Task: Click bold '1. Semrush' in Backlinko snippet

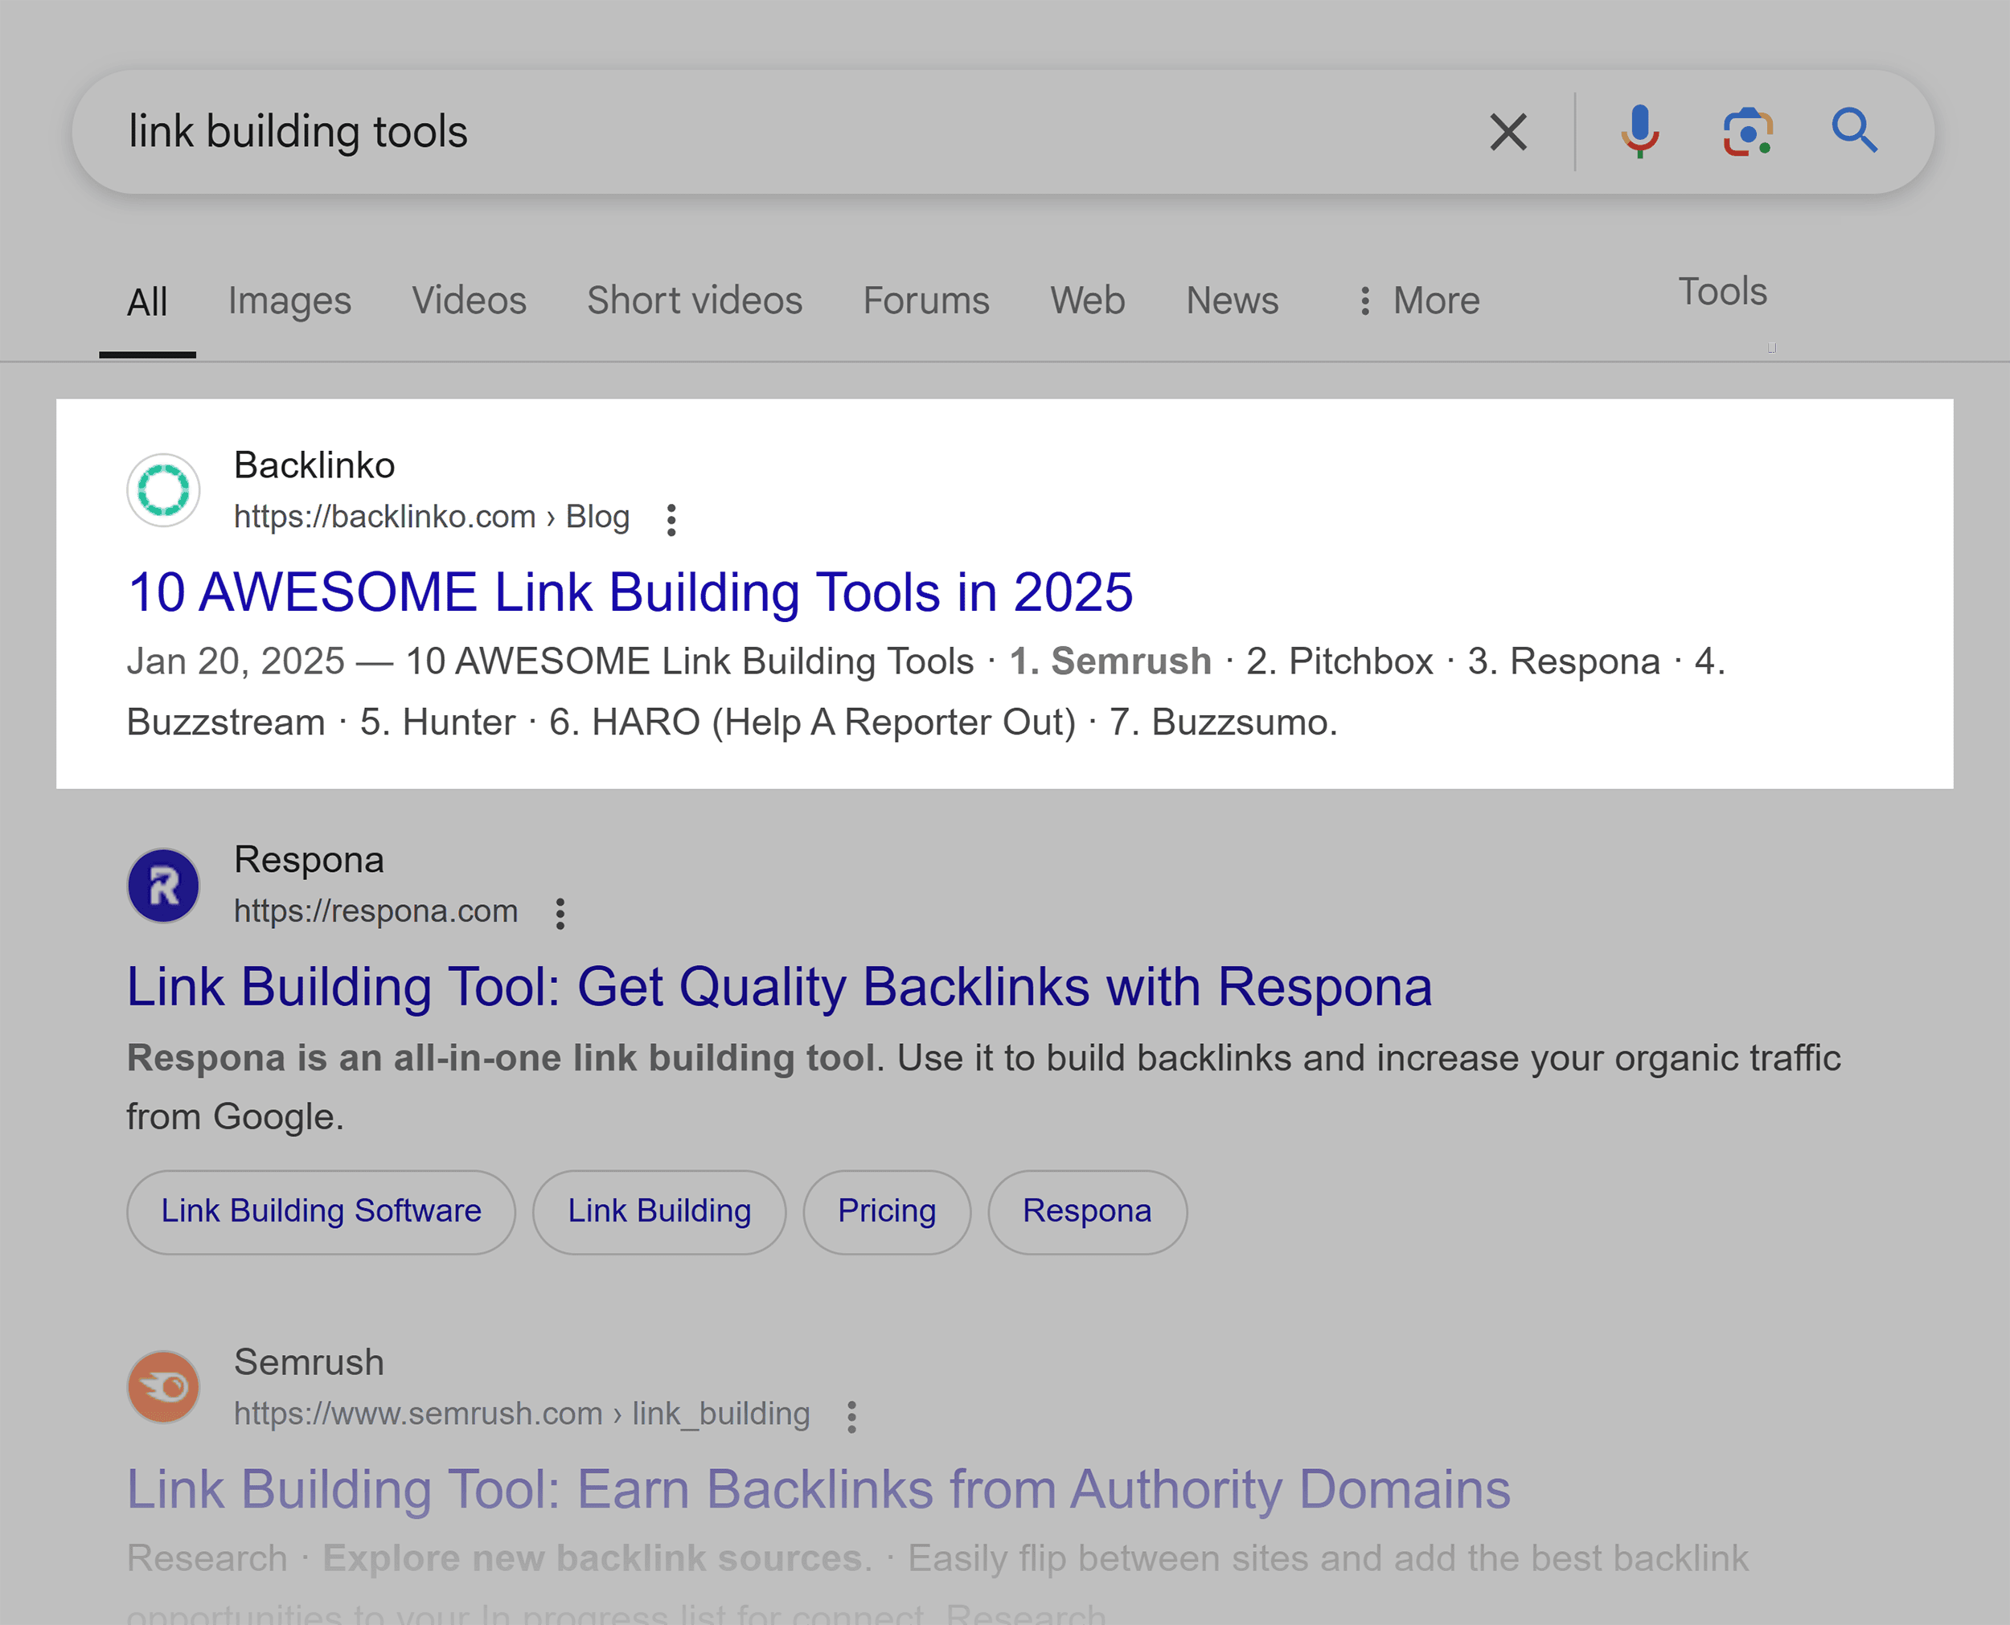Action: [x=1110, y=661]
